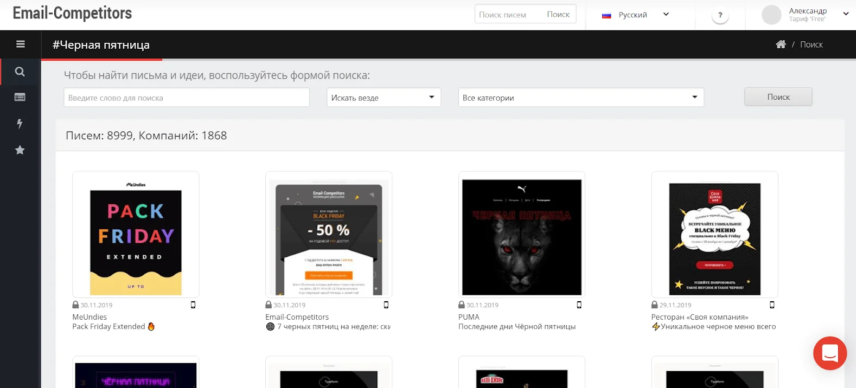
Task: Click Тариф 'Free' label
Action: click(x=807, y=19)
